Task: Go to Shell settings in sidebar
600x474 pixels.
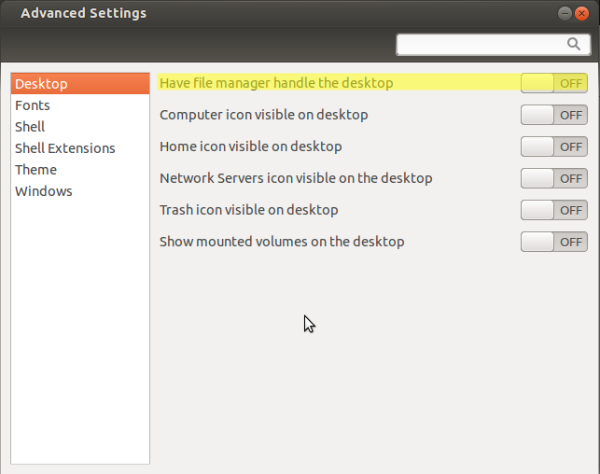Action: 30,127
